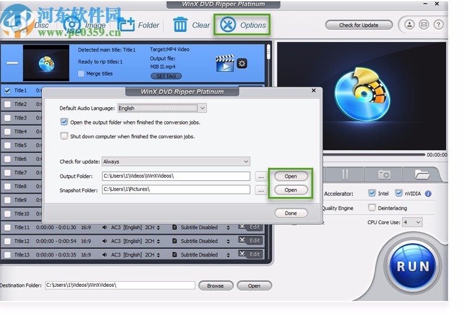Click the output format clapperboard icon
The image size is (463, 314).
(225, 63)
